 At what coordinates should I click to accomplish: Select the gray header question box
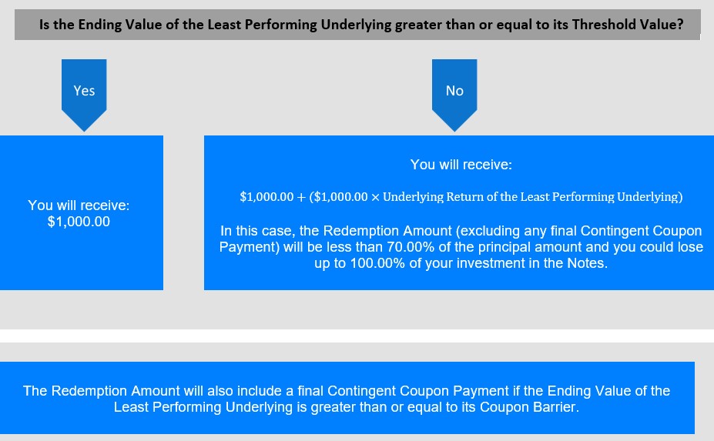pyautogui.click(x=357, y=25)
